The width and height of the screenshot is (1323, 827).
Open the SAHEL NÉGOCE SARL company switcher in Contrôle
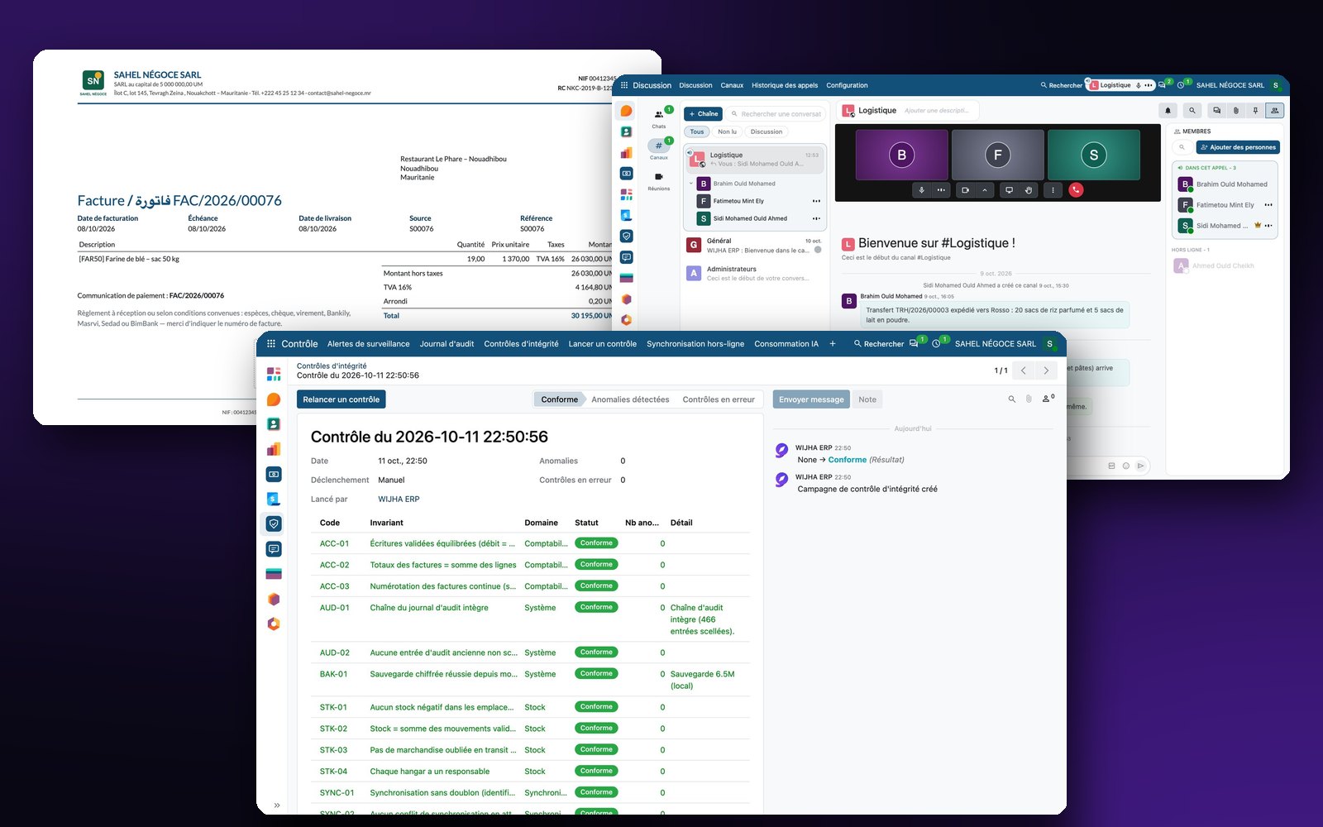pyautogui.click(x=996, y=344)
